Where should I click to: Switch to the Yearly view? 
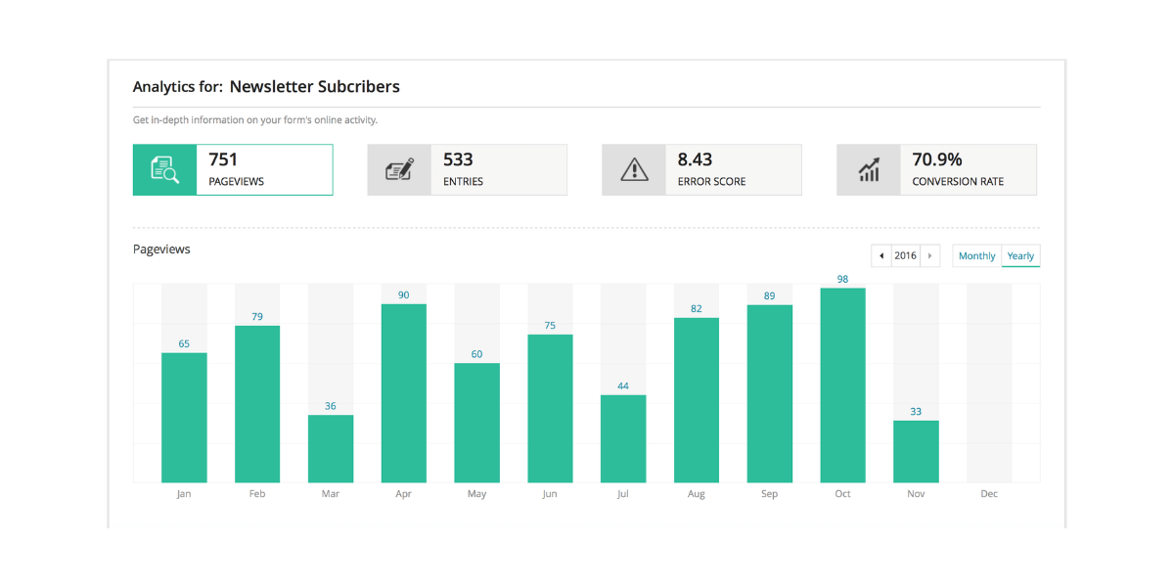click(x=1020, y=256)
